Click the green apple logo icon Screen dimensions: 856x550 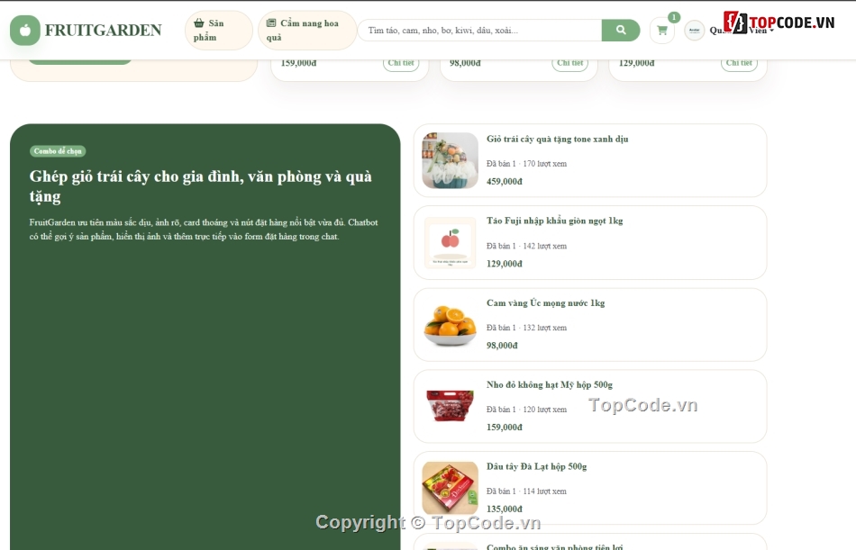pyautogui.click(x=25, y=30)
